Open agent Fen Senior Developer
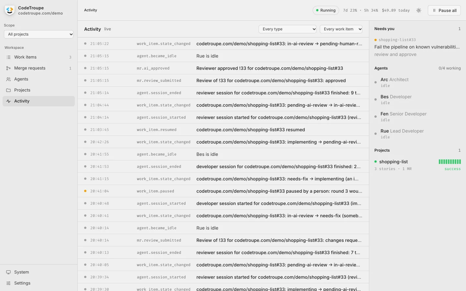This screenshot has height=291, width=466. [x=417, y=117]
